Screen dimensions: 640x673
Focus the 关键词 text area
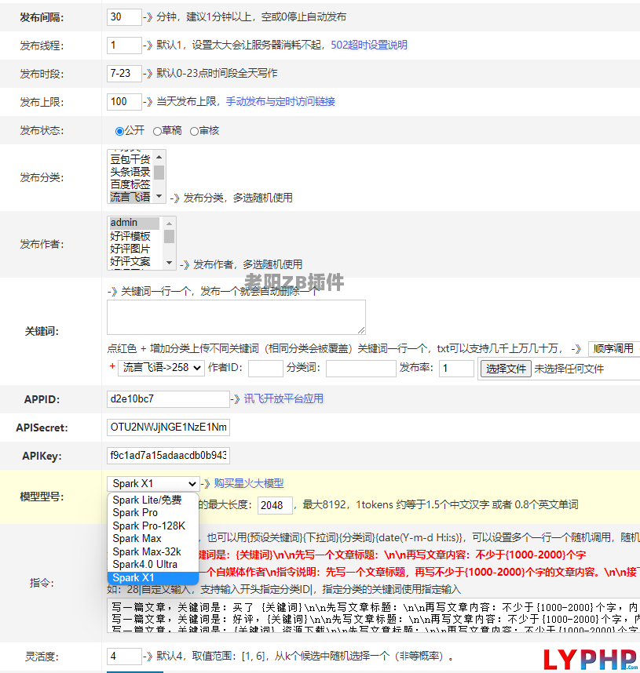236,317
